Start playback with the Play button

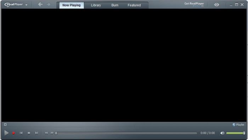point(6,133)
